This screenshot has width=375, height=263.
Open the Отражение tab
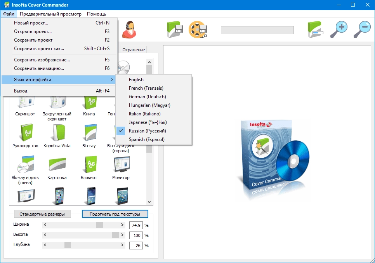(134, 50)
